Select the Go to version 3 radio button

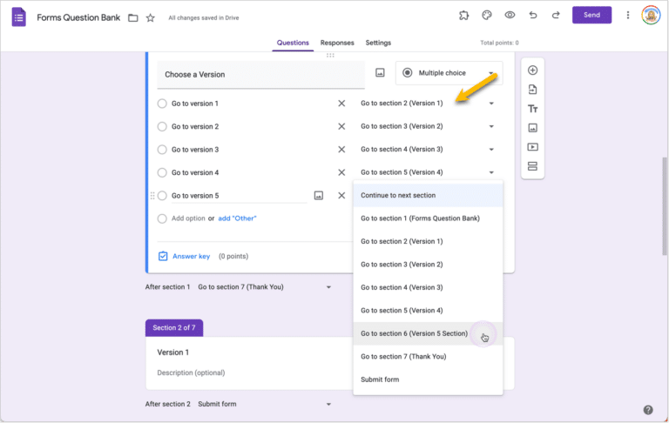162,150
